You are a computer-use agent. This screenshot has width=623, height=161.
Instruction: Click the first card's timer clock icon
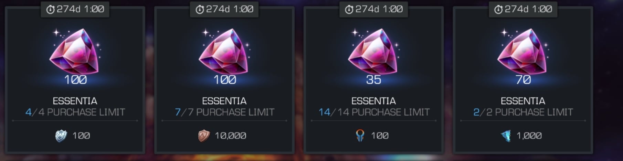pyautogui.click(x=50, y=9)
